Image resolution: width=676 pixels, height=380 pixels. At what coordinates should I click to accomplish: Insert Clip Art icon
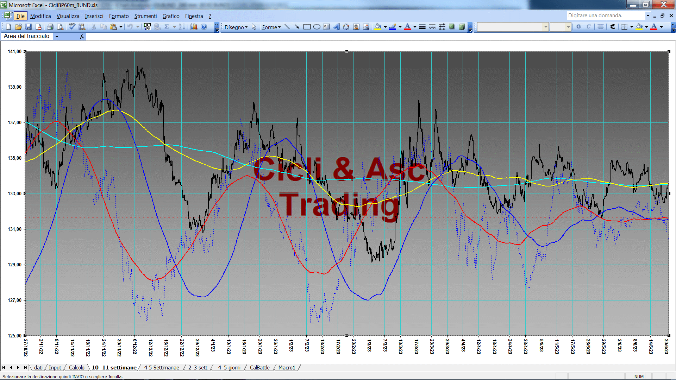click(356, 27)
